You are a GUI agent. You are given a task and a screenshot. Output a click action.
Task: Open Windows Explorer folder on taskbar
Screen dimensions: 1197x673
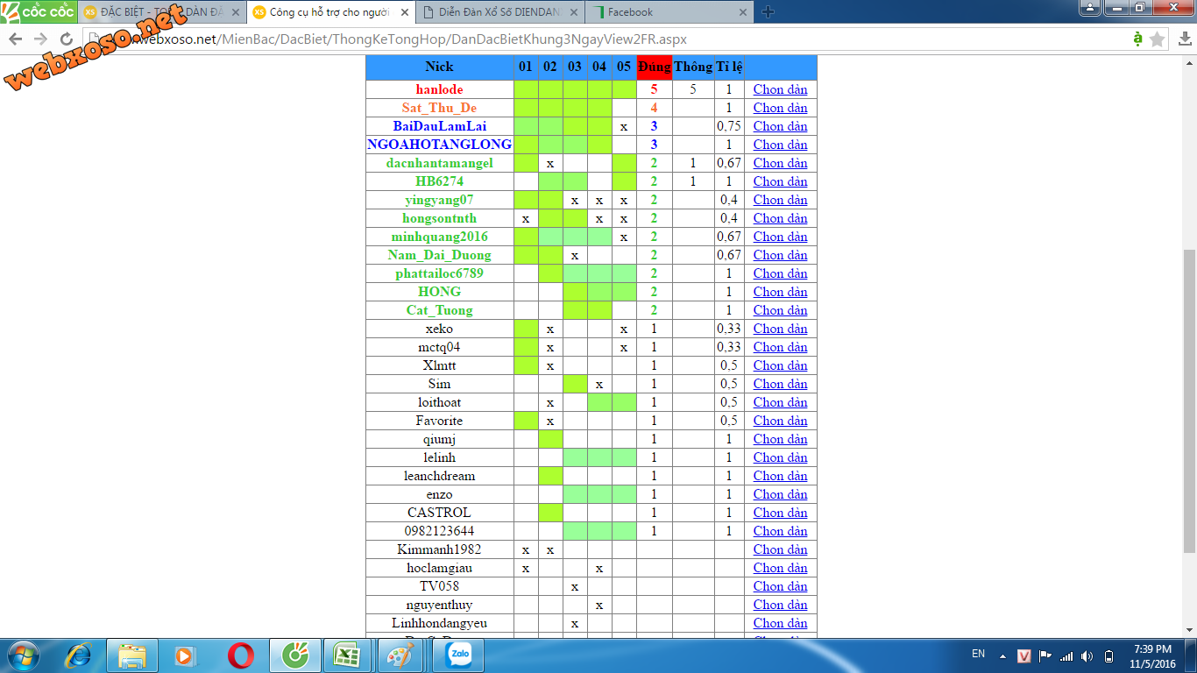(132, 655)
